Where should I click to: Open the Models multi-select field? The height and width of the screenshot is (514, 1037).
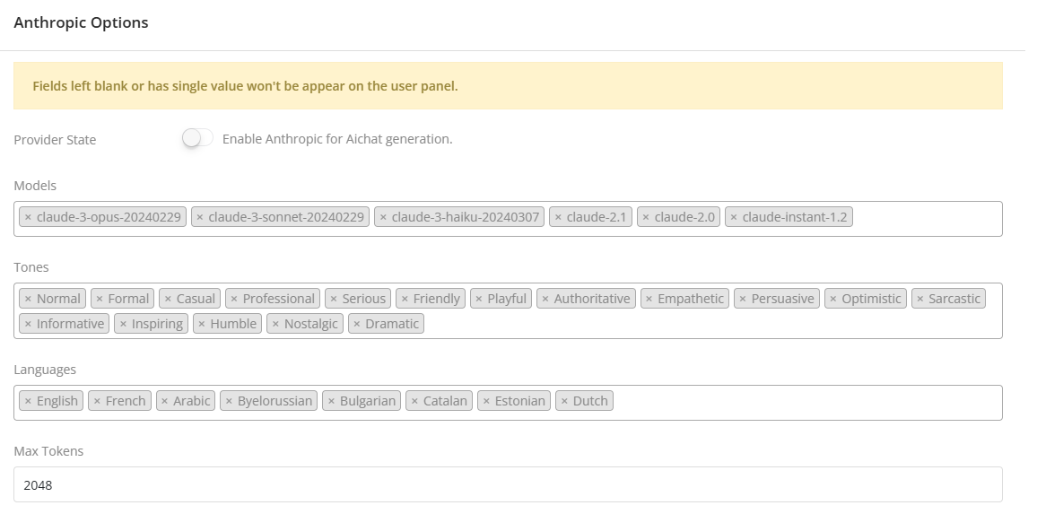[924, 219]
